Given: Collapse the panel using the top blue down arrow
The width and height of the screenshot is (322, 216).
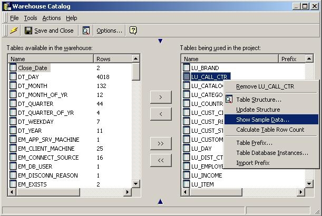Looking at the screenshot, I should point(160,41).
